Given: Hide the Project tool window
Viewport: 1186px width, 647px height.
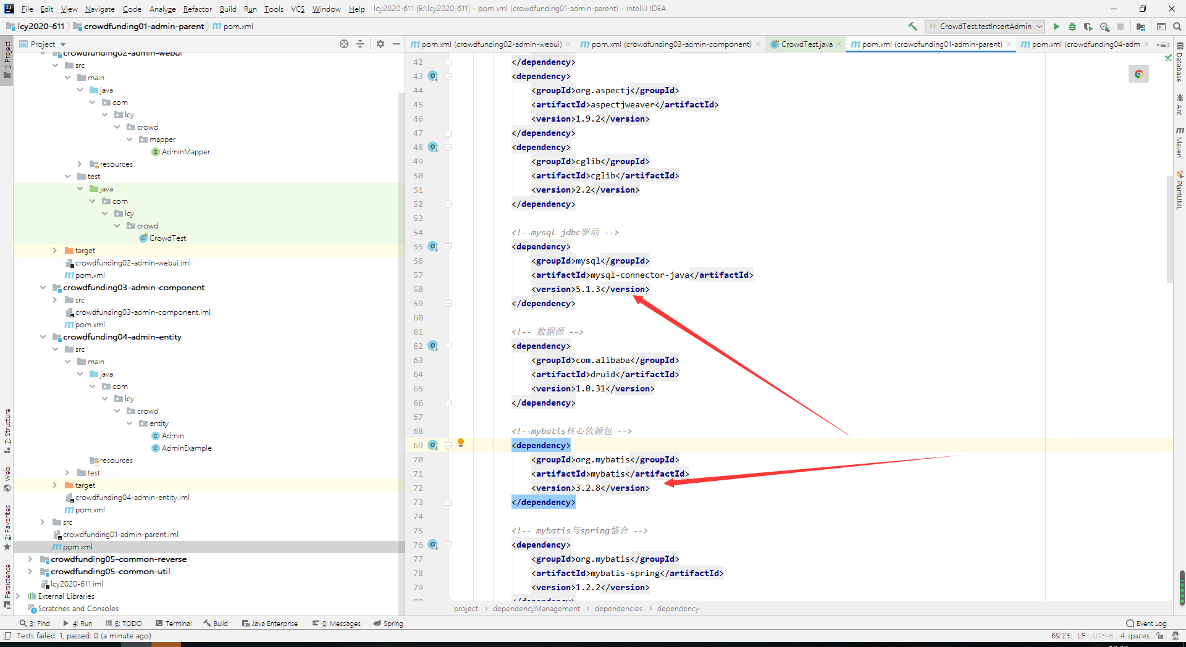Looking at the screenshot, I should pyautogui.click(x=397, y=44).
